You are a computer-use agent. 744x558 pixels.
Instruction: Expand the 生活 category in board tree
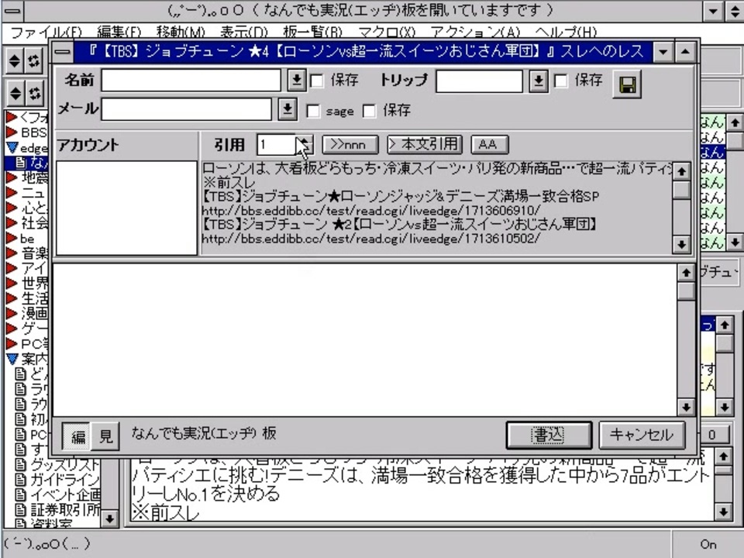tap(12, 298)
